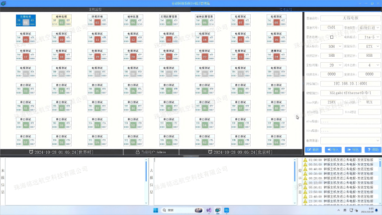Screen dimensions: 382x215
Task: Select the red channel 12 tile
Action: pos(133,37)
